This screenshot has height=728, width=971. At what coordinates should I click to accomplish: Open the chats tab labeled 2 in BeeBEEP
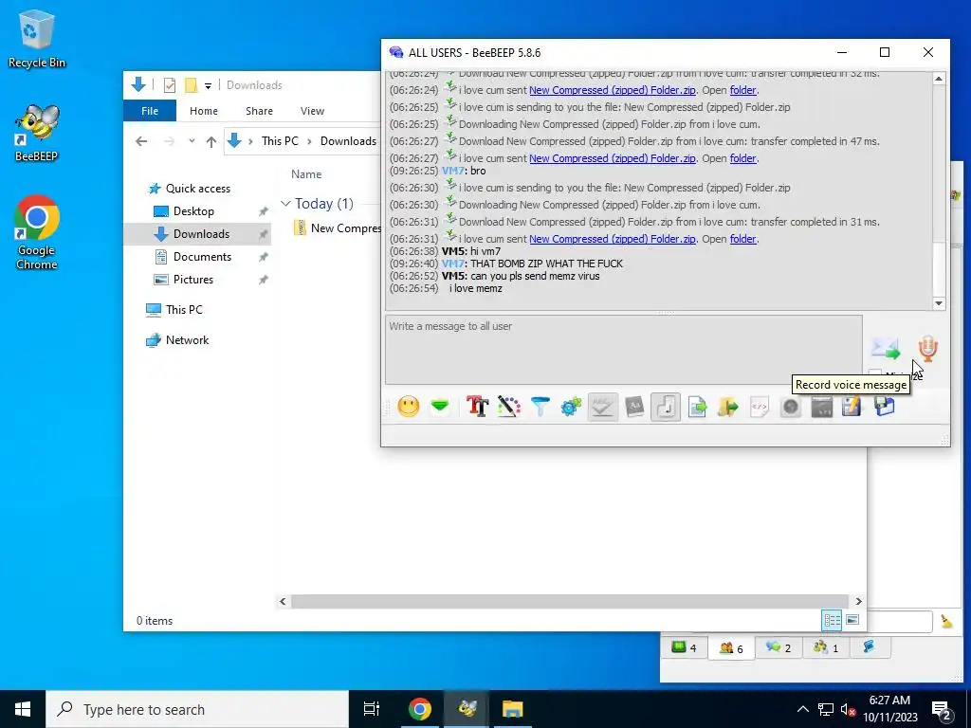click(x=779, y=648)
